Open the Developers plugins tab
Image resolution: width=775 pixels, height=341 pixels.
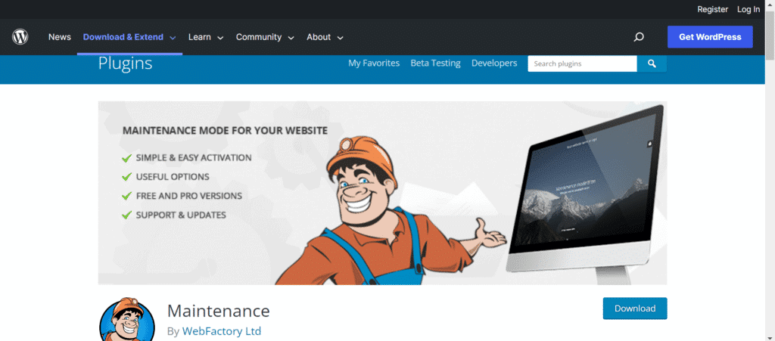pos(494,64)
